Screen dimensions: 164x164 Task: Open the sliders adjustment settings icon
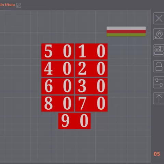coord(159,82)
